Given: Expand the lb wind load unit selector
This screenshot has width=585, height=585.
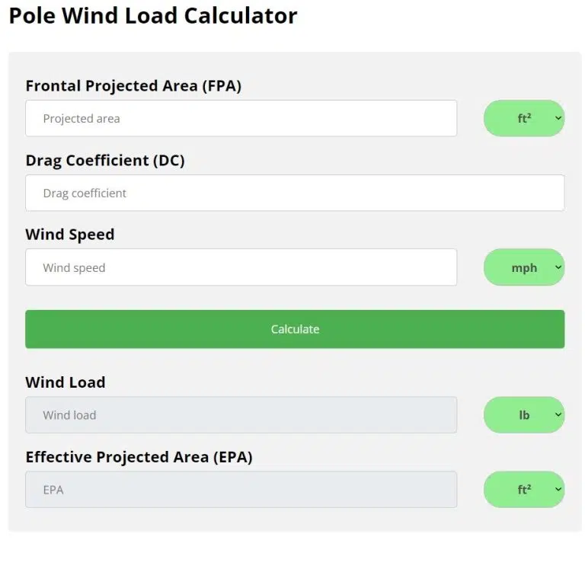Looking at the screenshot, I should click(523, 415).
